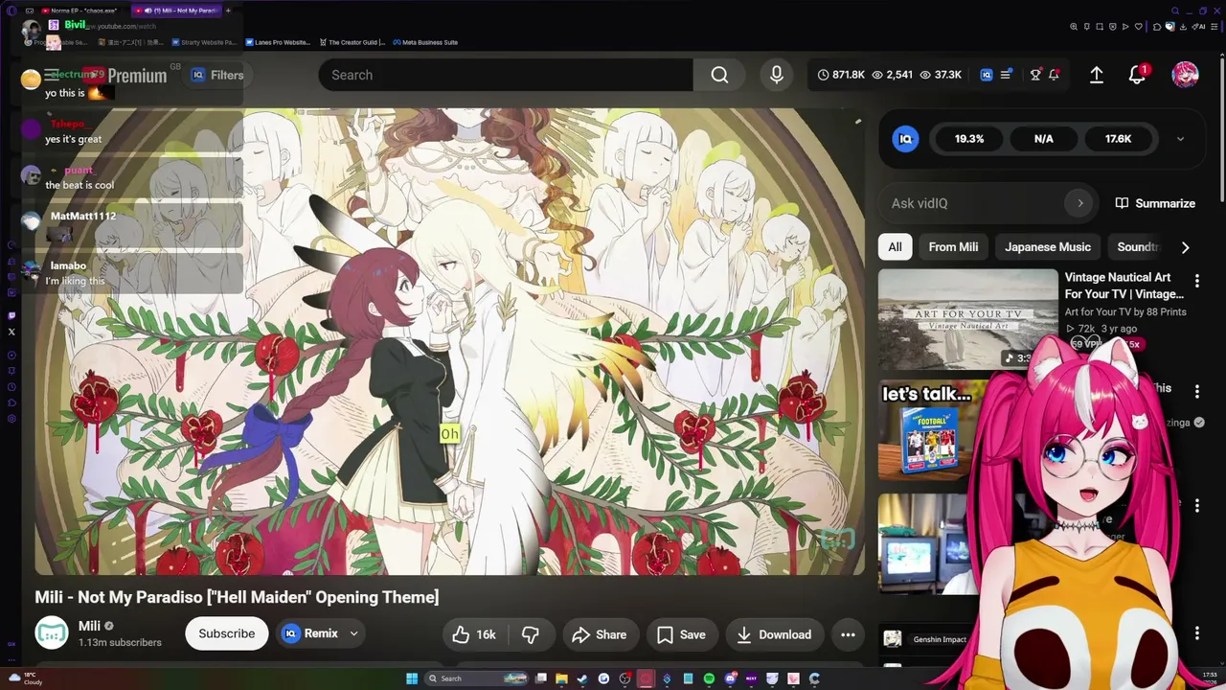
Task: Open Steam from the taskbar
Action: point(582,678)
